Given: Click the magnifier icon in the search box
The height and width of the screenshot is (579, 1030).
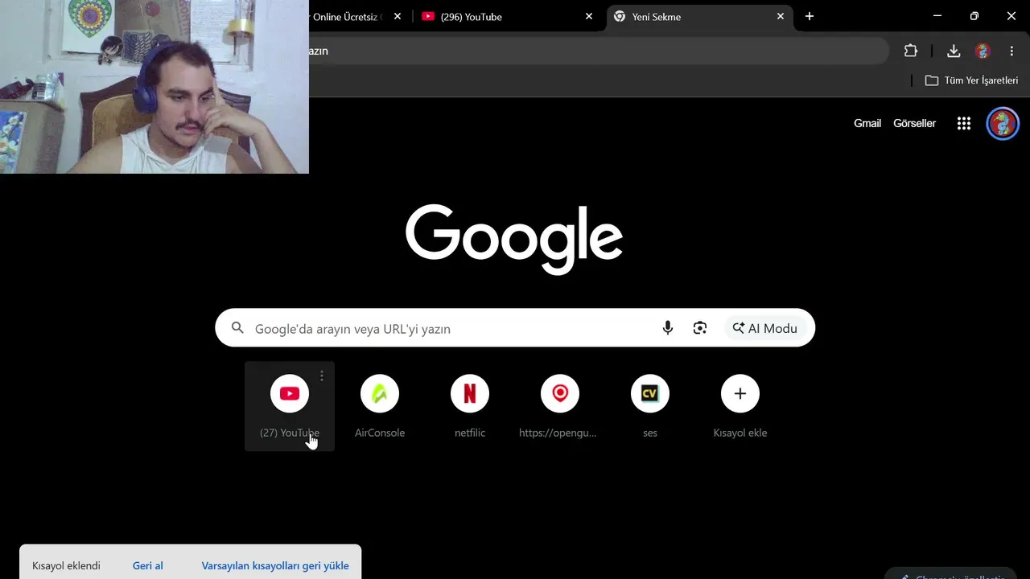Looking at the screenshot, I should pos(237,328).
